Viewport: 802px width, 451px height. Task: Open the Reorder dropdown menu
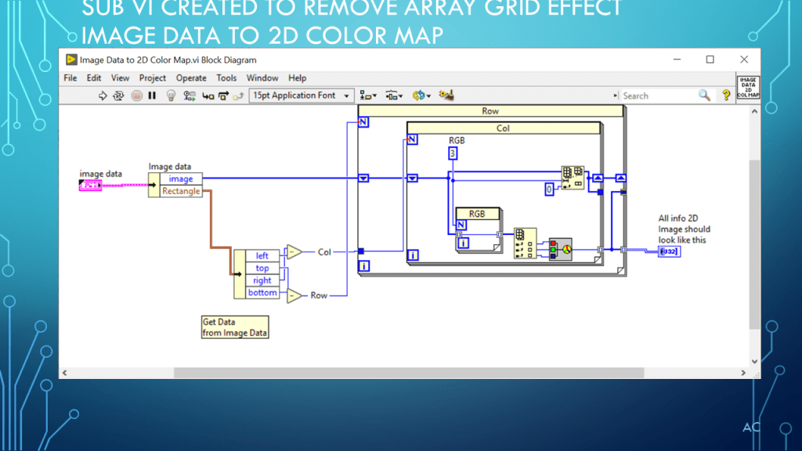tap(422, 96)
